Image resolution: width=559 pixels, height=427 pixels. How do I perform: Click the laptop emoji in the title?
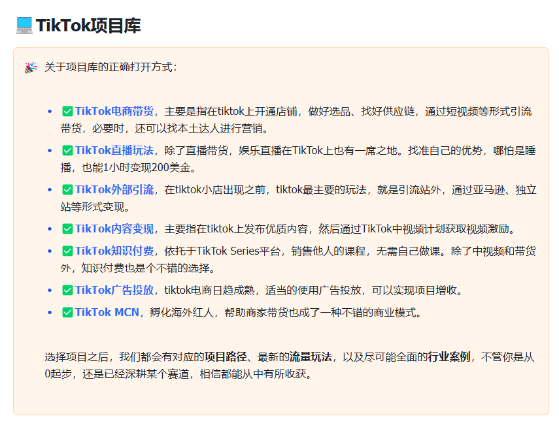point(24,25)
